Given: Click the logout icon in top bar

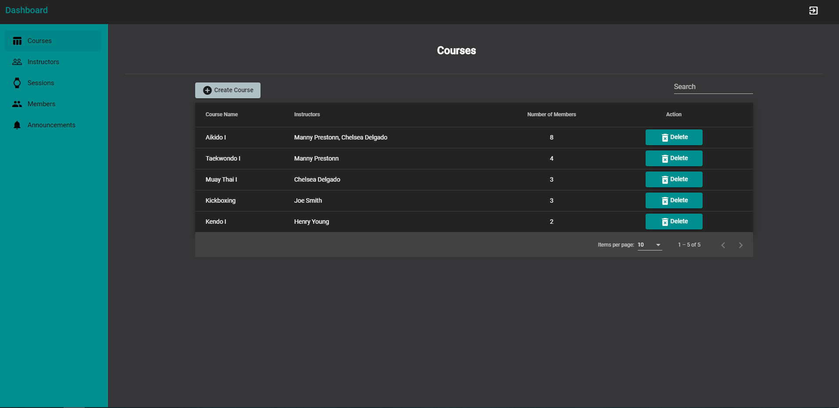Looking at the screenshot, I should (x=813, y=11).
